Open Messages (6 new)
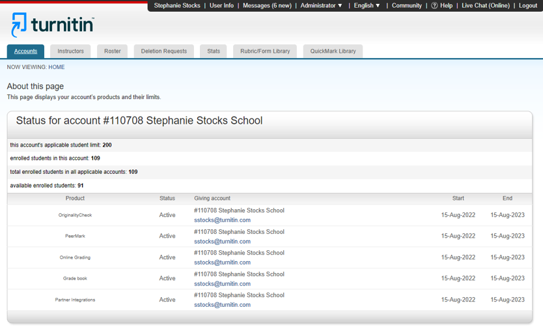The width and height of the screenshot is (543, 329). 267,6
